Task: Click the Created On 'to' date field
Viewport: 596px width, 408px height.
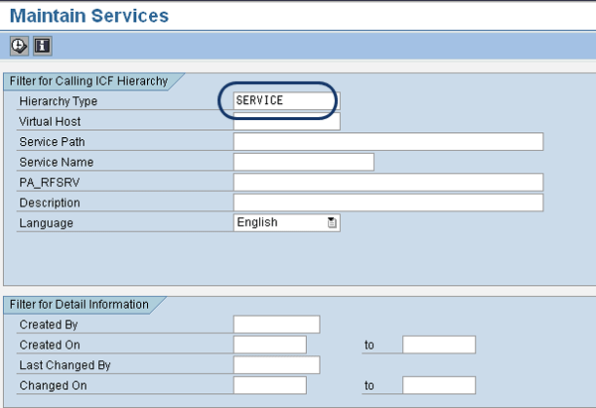Action: pos(438,344)
